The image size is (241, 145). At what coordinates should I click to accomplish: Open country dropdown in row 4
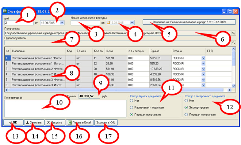click(x=203, y=74)
